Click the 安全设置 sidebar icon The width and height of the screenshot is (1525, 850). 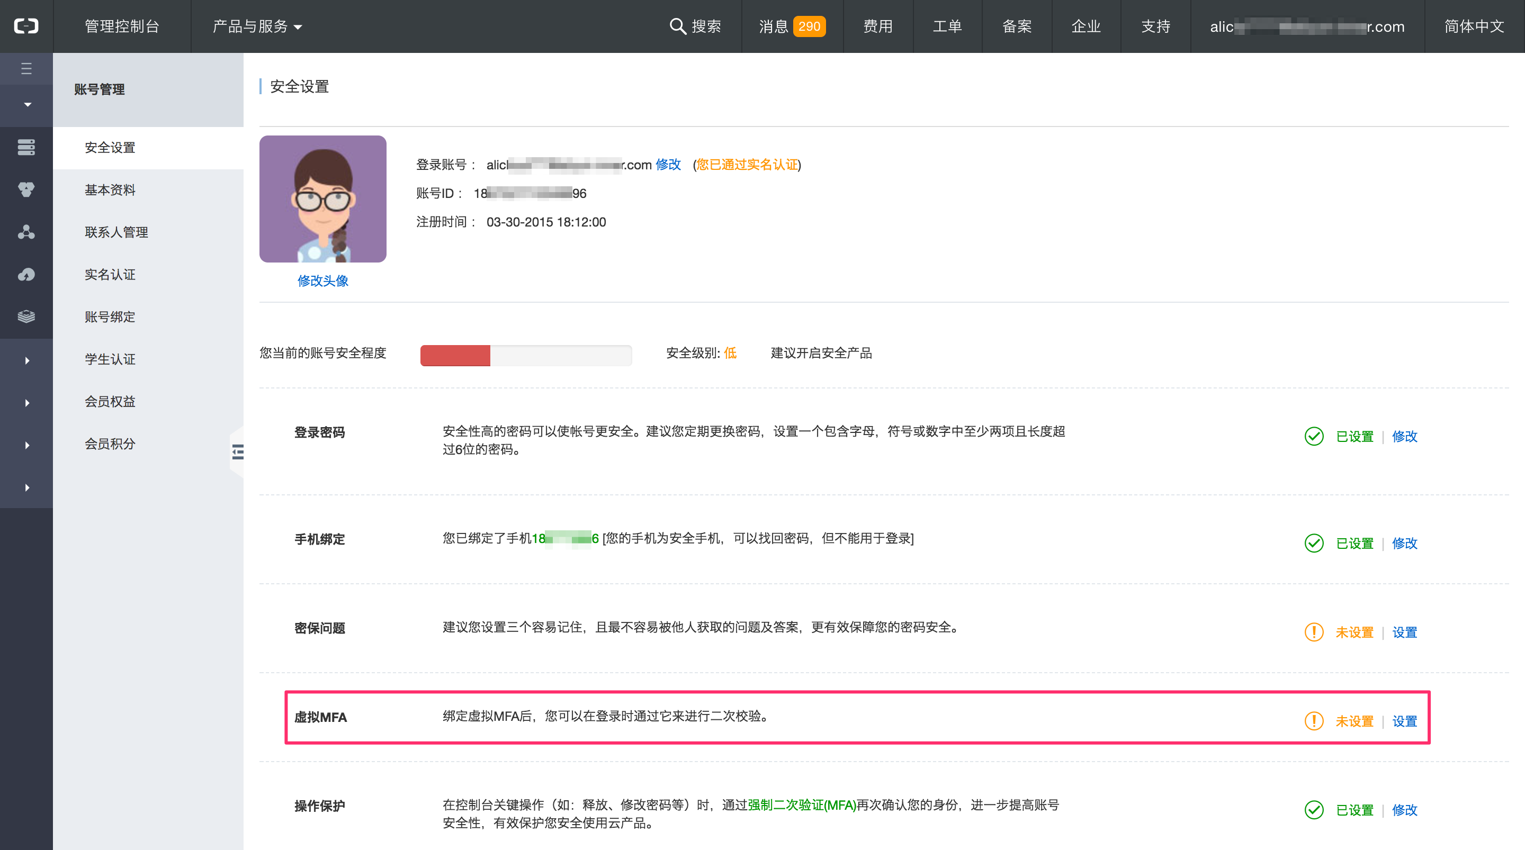109,148
